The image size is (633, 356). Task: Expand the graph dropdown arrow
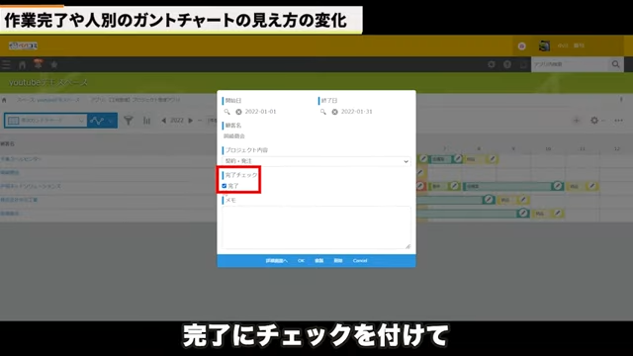(111, 121)
